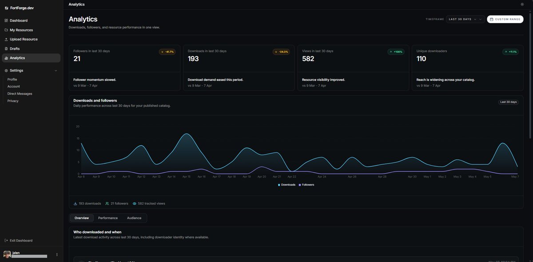Toggle the Followers legend swatch
533x262 pixels.
[300, 185]
